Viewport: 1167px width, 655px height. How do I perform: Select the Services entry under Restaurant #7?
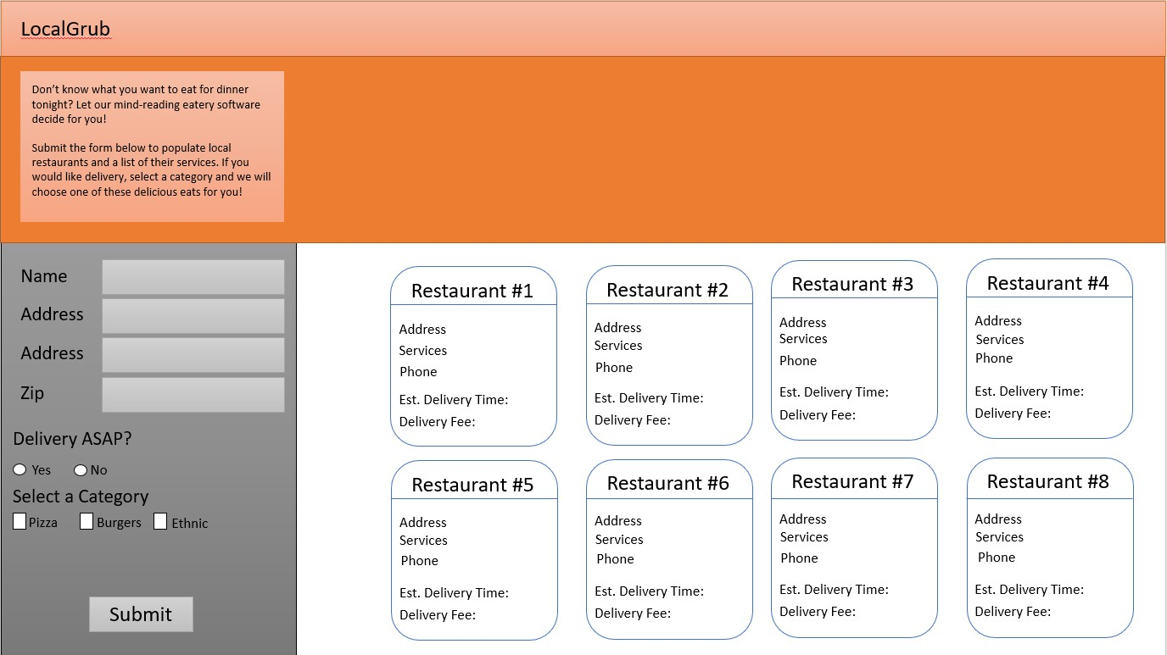tap(803, 536)
